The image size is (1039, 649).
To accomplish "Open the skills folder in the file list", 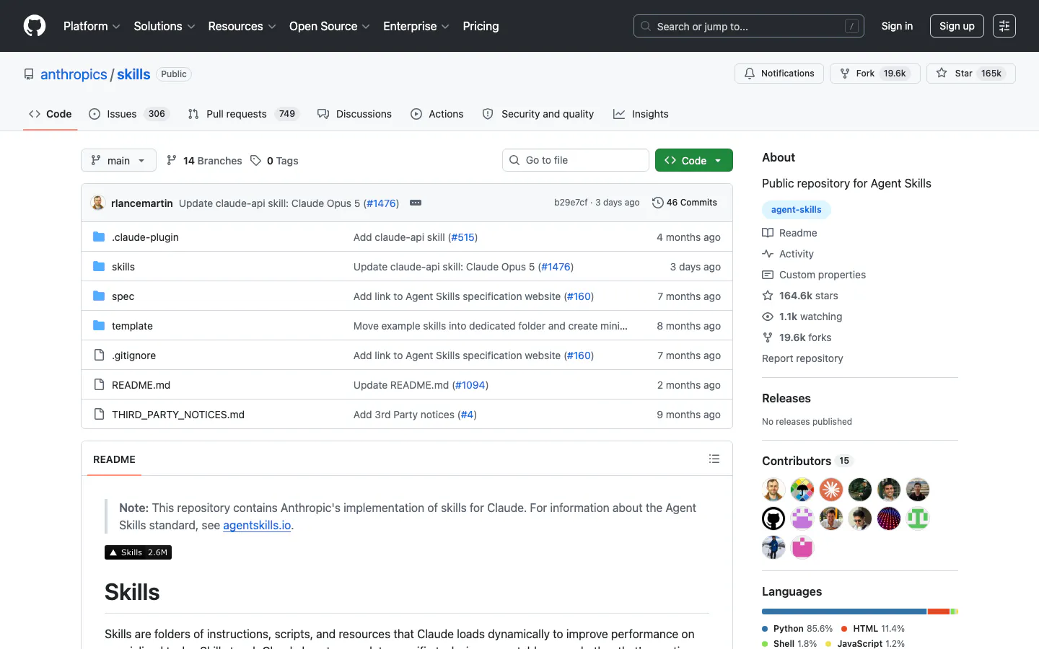I will [x=123, y=267].
